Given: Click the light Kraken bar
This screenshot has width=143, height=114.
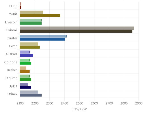Looking at the screenshot, I should coord(23,68).
